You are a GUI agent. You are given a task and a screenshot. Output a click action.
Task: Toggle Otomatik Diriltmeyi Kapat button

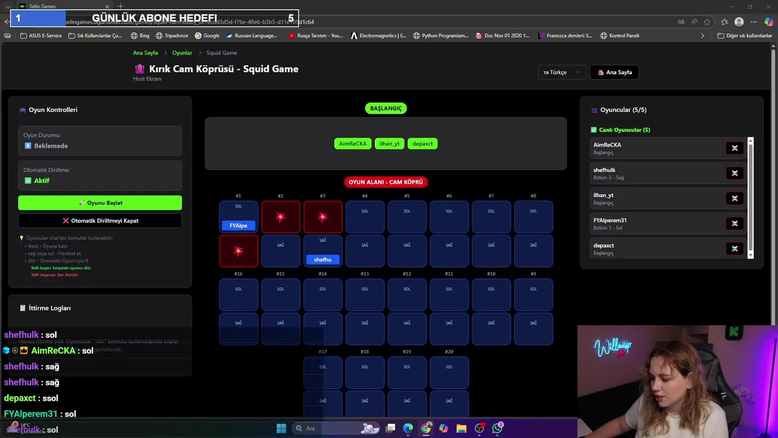[100, 221]
